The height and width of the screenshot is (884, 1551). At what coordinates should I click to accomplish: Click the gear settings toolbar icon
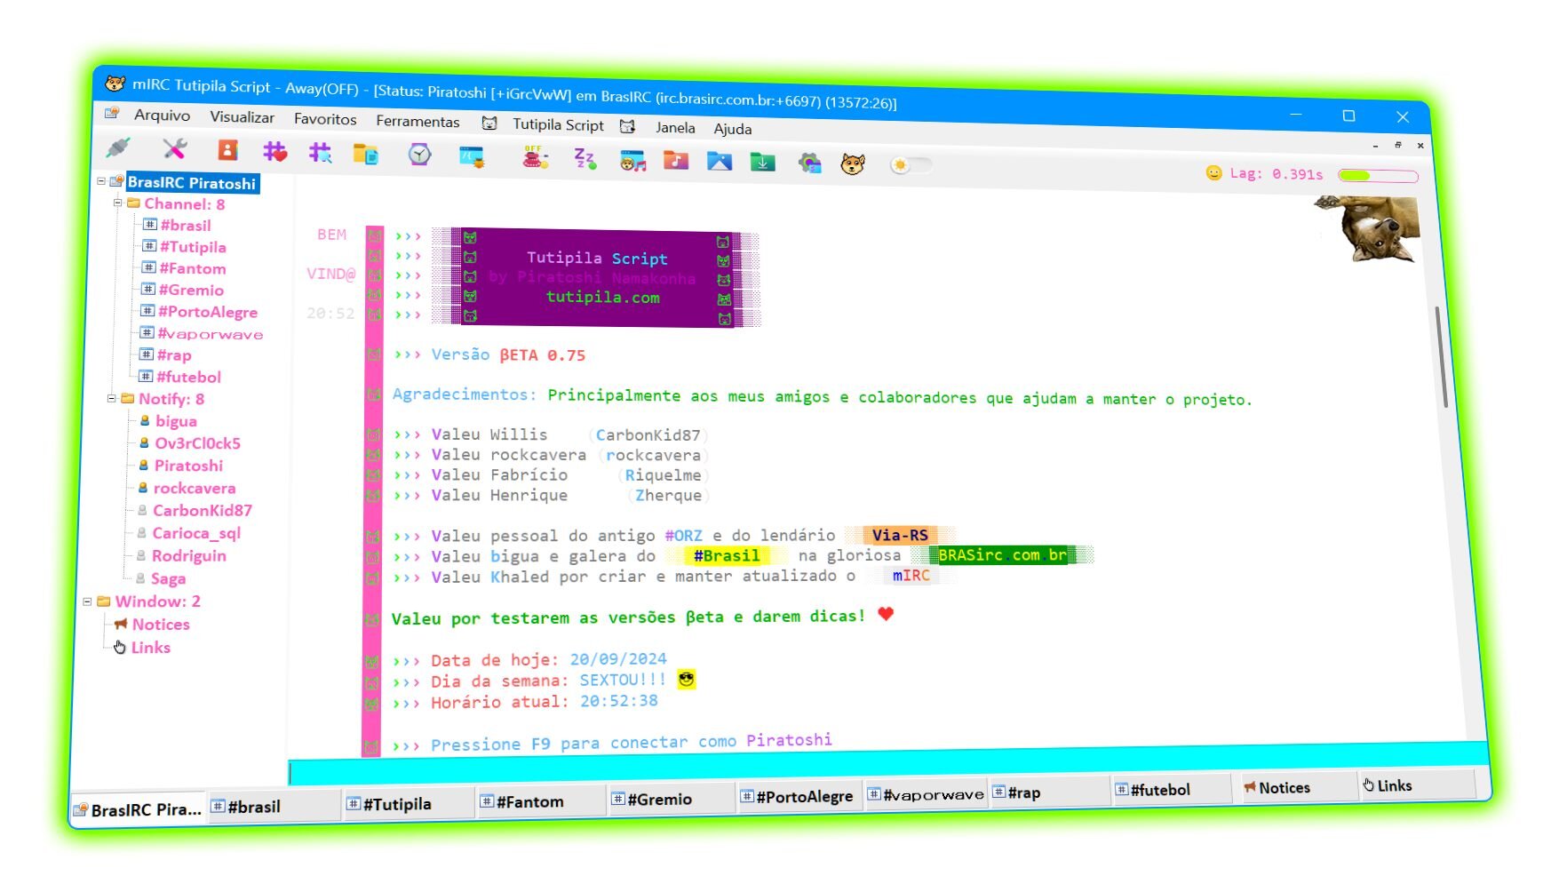pos(809,163)
